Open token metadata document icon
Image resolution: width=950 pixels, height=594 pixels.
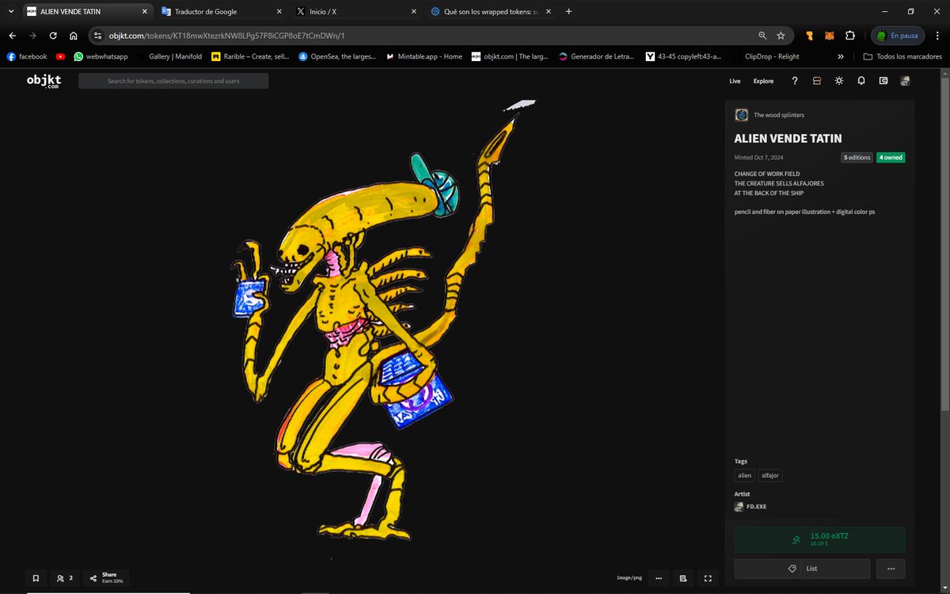(x=682, y=578)
